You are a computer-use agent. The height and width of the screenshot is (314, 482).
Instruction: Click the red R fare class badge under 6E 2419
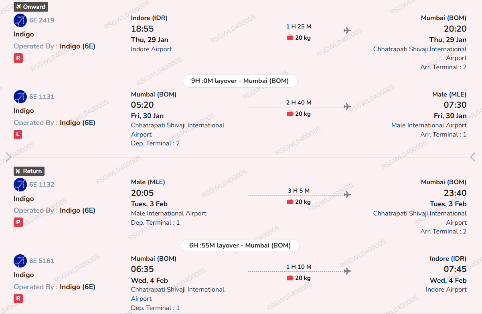18,58
